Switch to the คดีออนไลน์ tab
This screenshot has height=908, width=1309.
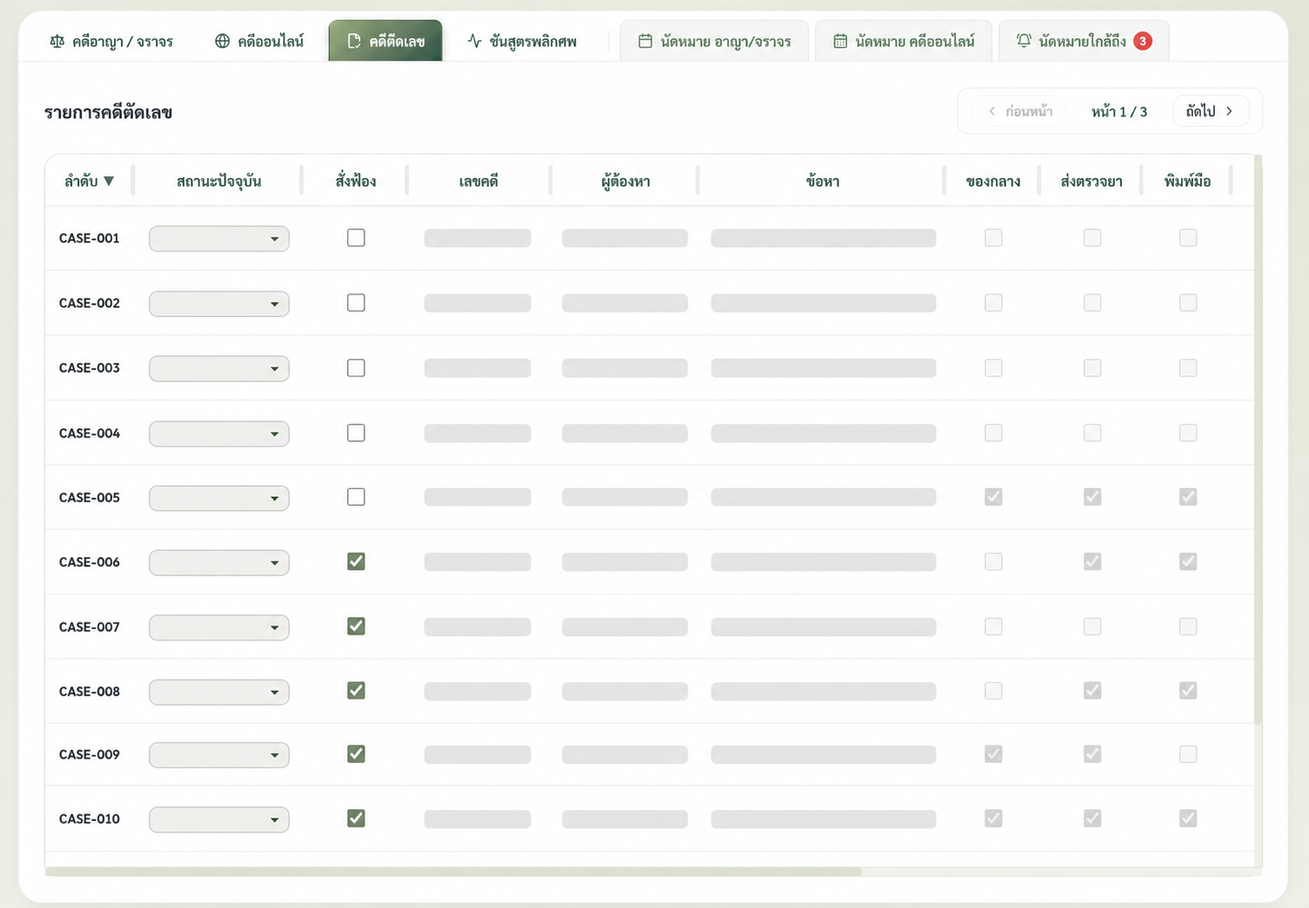click(259, 41)
